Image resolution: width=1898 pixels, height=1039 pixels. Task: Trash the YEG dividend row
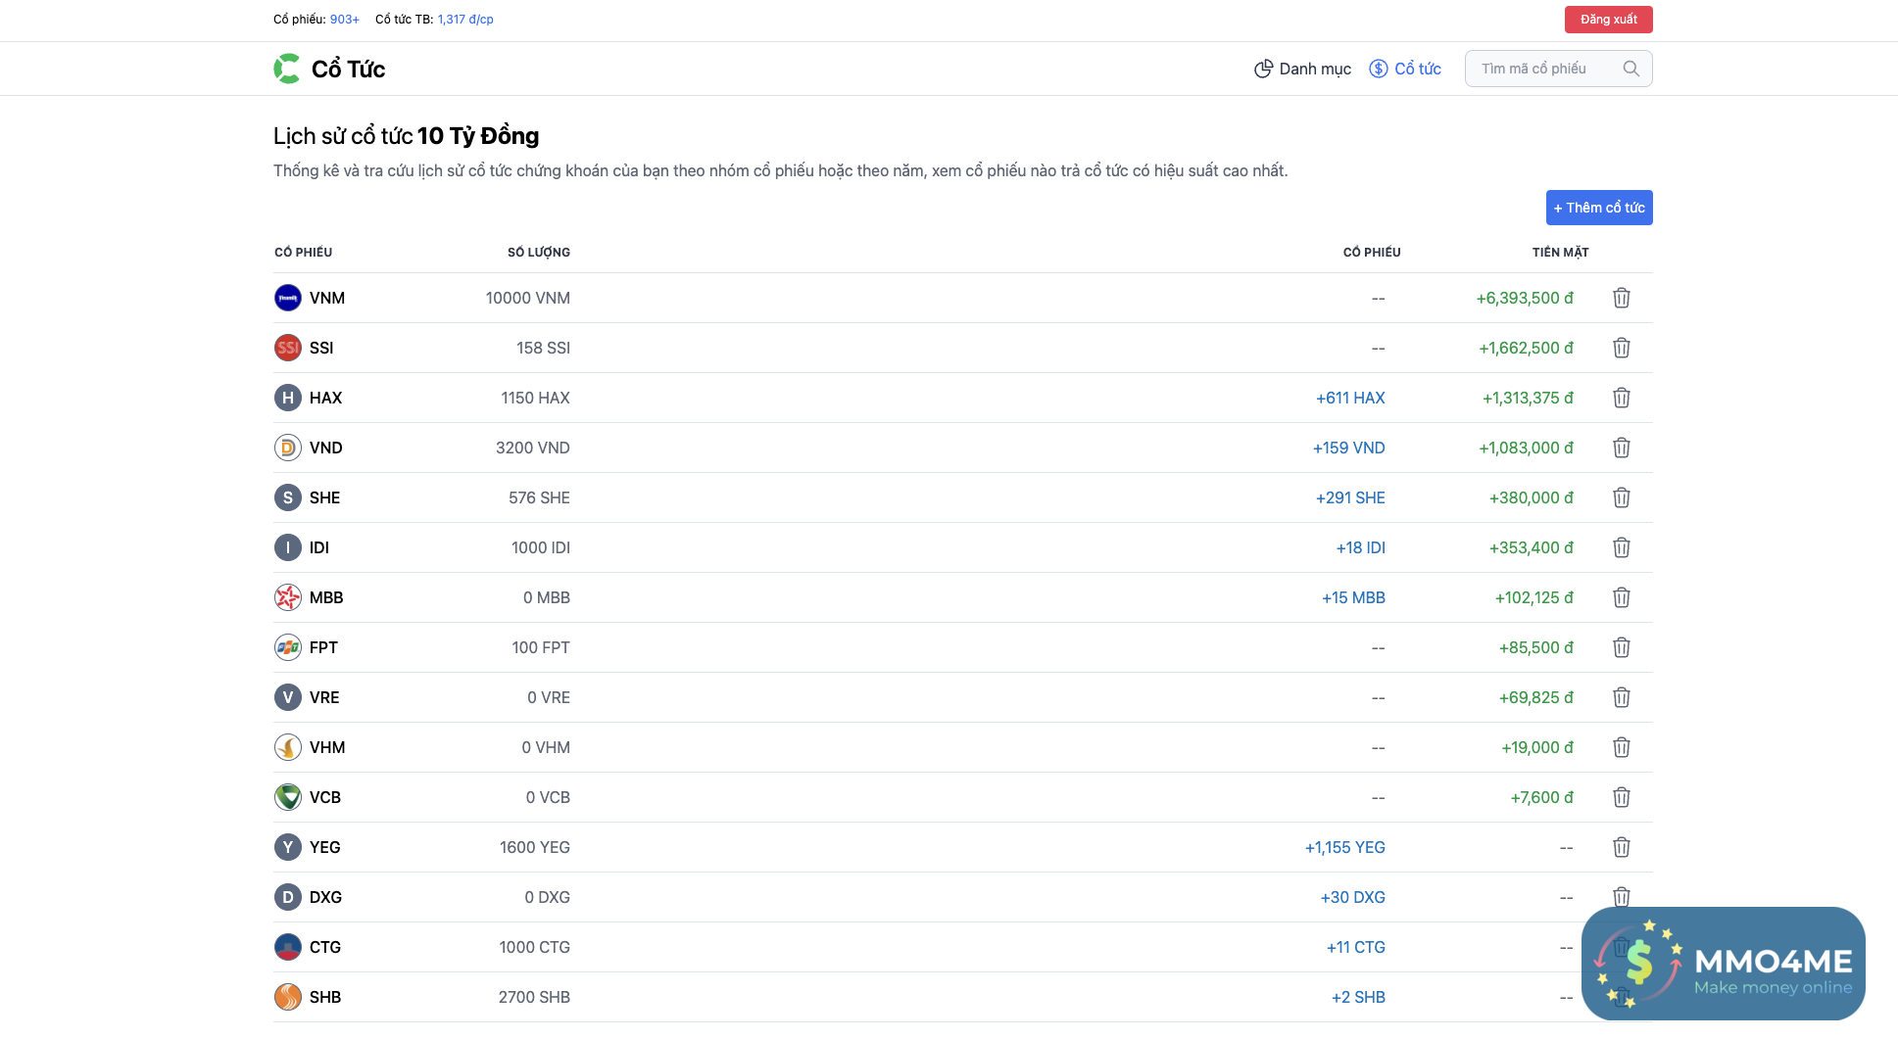[x=1621, y=847]
